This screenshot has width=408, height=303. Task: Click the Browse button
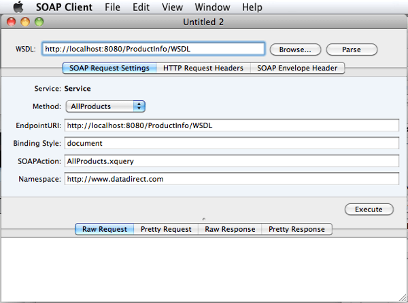(x=295, y=49)
